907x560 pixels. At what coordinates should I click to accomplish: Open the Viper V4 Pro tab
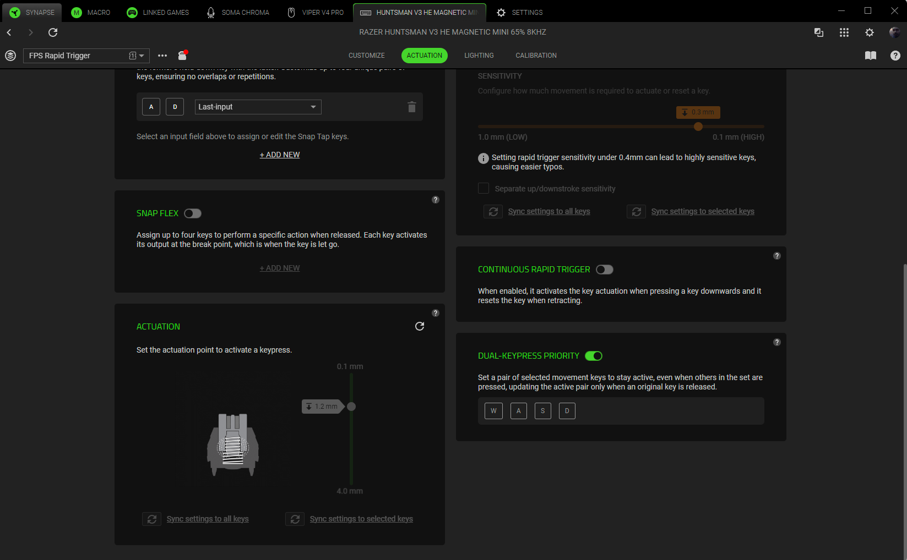click(316, 12)
